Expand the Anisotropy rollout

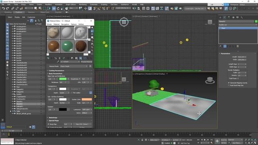click(x=69, y=118)
